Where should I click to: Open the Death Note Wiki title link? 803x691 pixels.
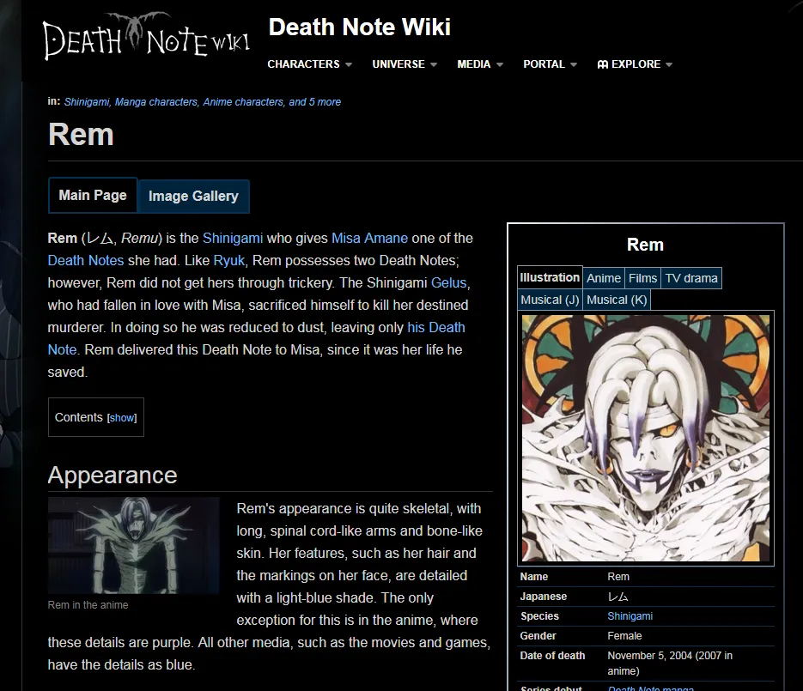(x=360, y=27)
